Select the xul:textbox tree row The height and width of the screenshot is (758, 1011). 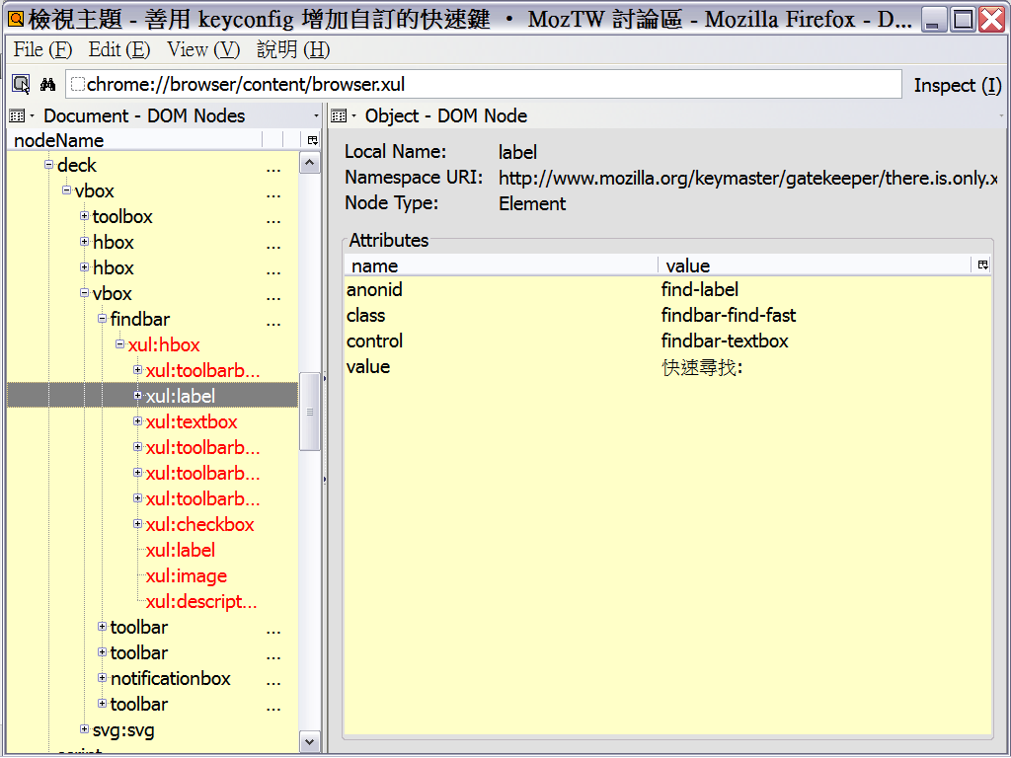(153, 421)
